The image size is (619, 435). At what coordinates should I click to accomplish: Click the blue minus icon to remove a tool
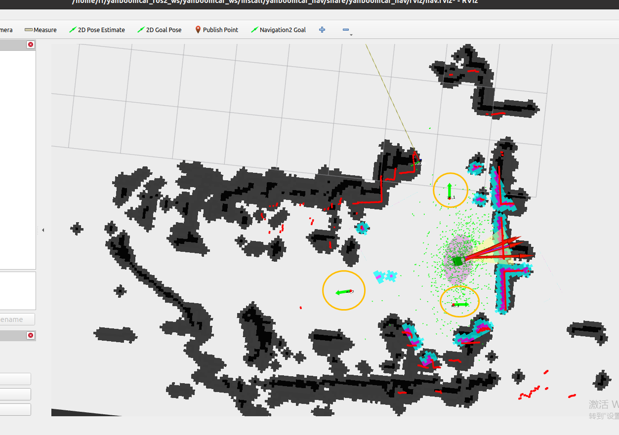coord(346,30)
